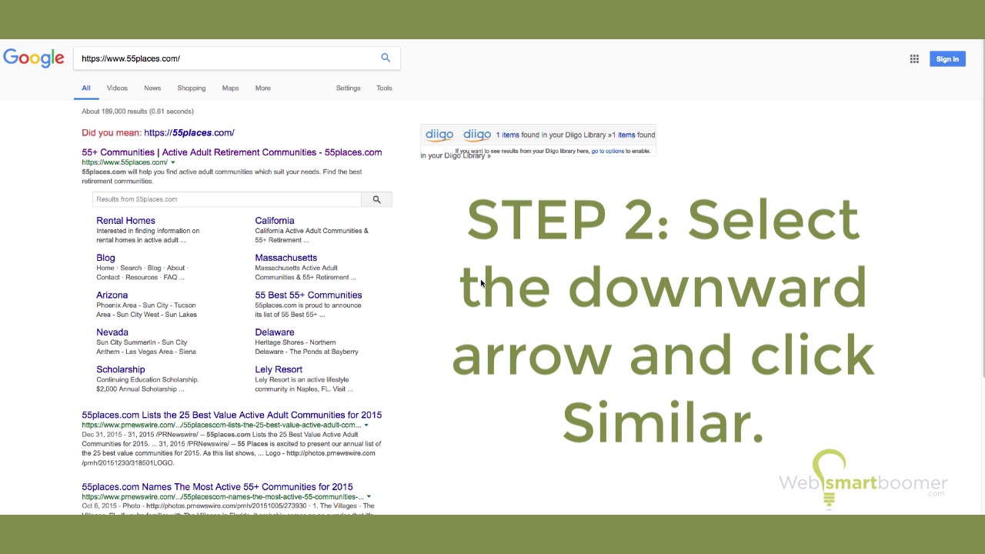This screenshot has width=985, height=554.
Task: Open the Arizona sitelink
Action: 112,295
